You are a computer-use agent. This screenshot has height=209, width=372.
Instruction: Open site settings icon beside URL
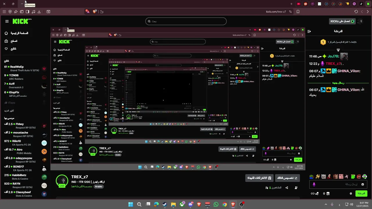[290, 12]
